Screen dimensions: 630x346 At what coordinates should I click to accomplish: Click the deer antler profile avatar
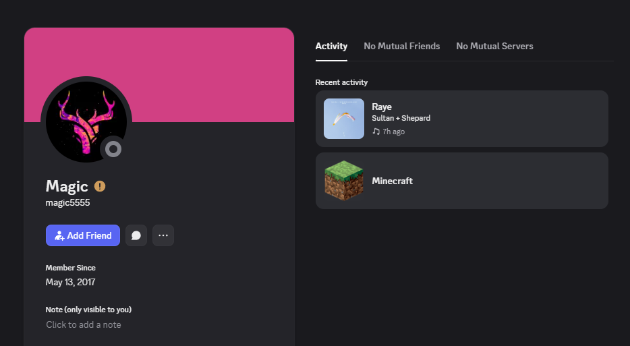[x=86, y=122]
